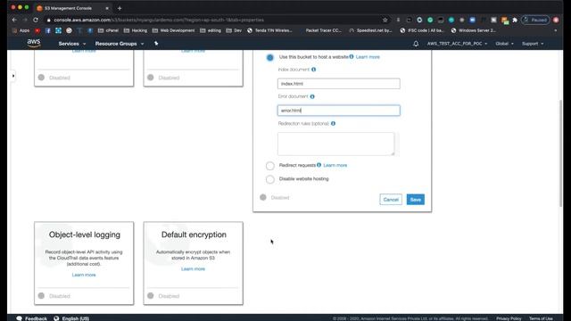The image size is (571, 321).
Task: Open the Hacking bookmark folder
Action: [136, 30]
